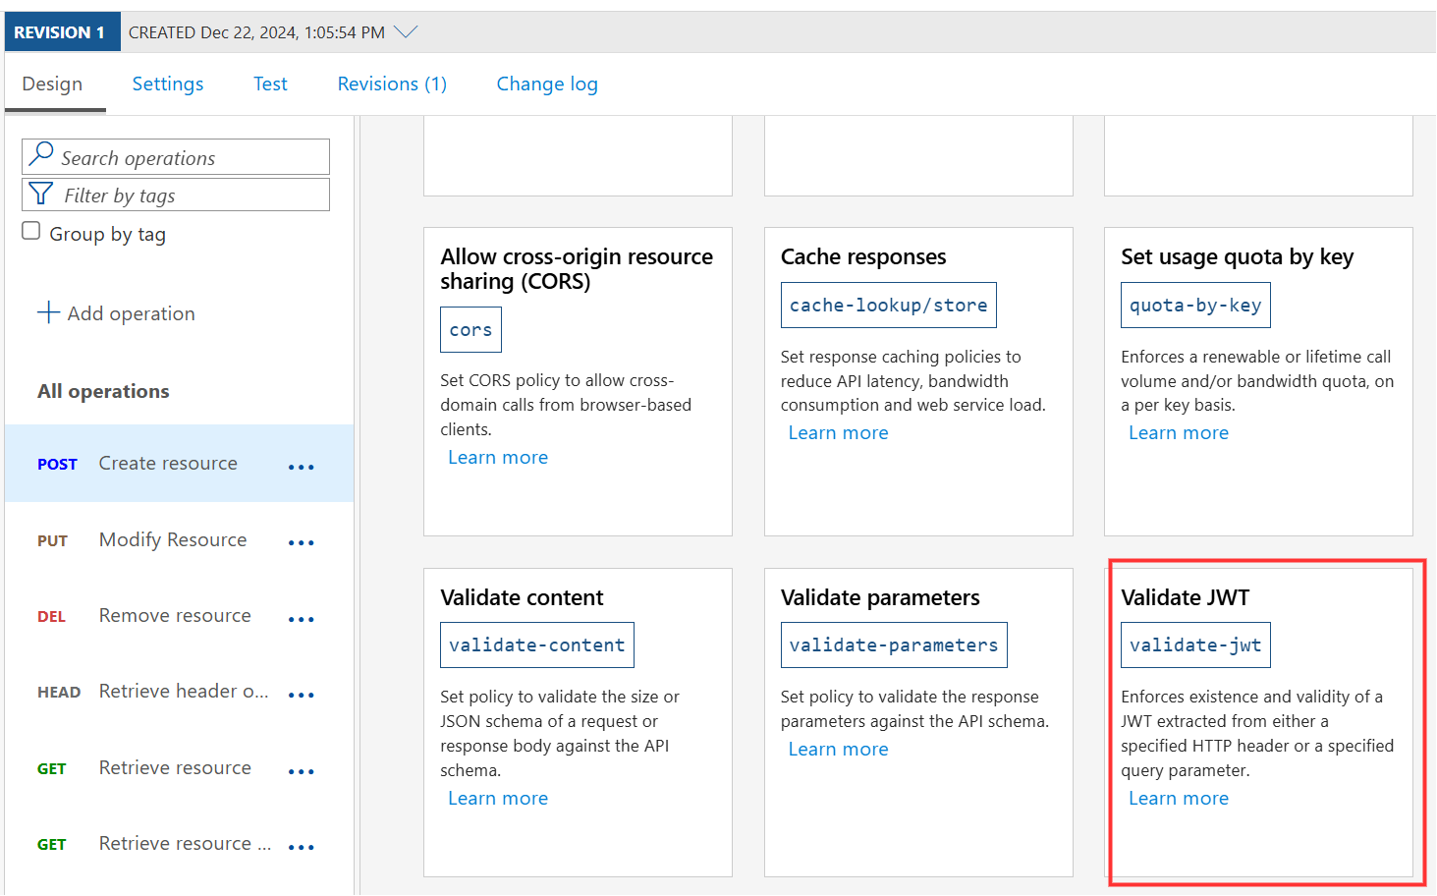1437x896 pixels.
Task: Click the Search operations input field
Action: [192, 158]
